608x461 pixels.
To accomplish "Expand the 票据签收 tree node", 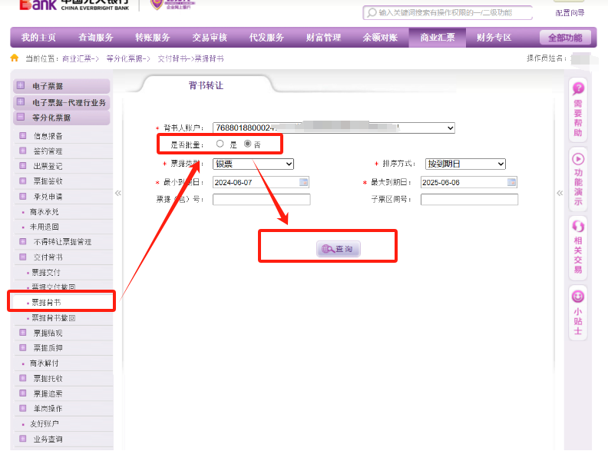I will [x=22, y=181].
